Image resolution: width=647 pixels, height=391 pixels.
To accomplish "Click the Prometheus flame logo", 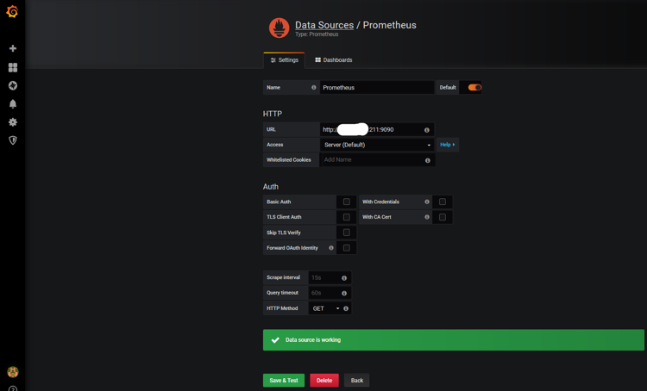I will click(280, 28).
